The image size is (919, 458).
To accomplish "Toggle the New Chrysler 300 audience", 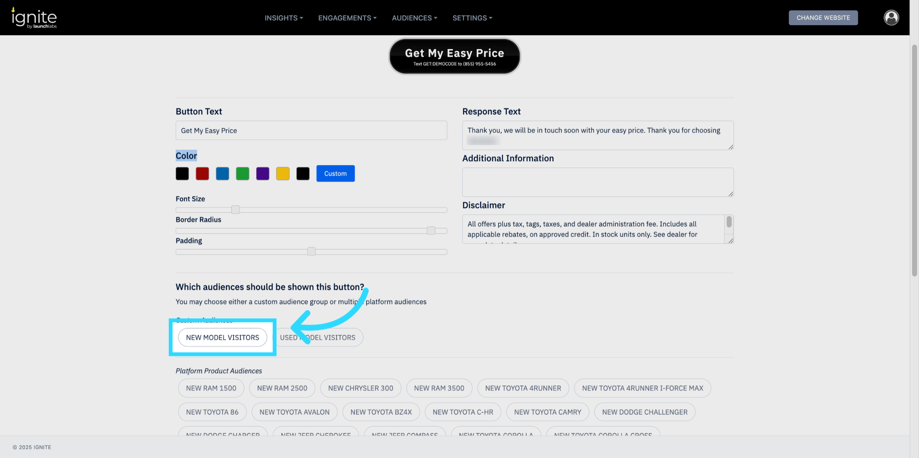I will point(361,388).
